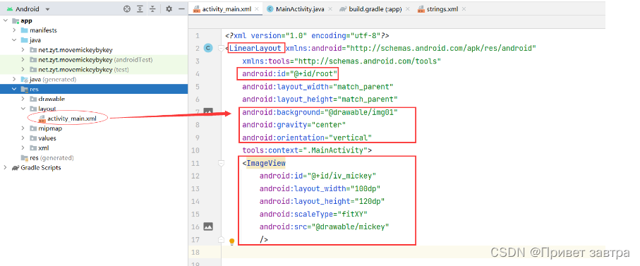Screen dimensions: 640x266
Task: Click the @+id/iv_mickey id value
Action: coord(342,176)
